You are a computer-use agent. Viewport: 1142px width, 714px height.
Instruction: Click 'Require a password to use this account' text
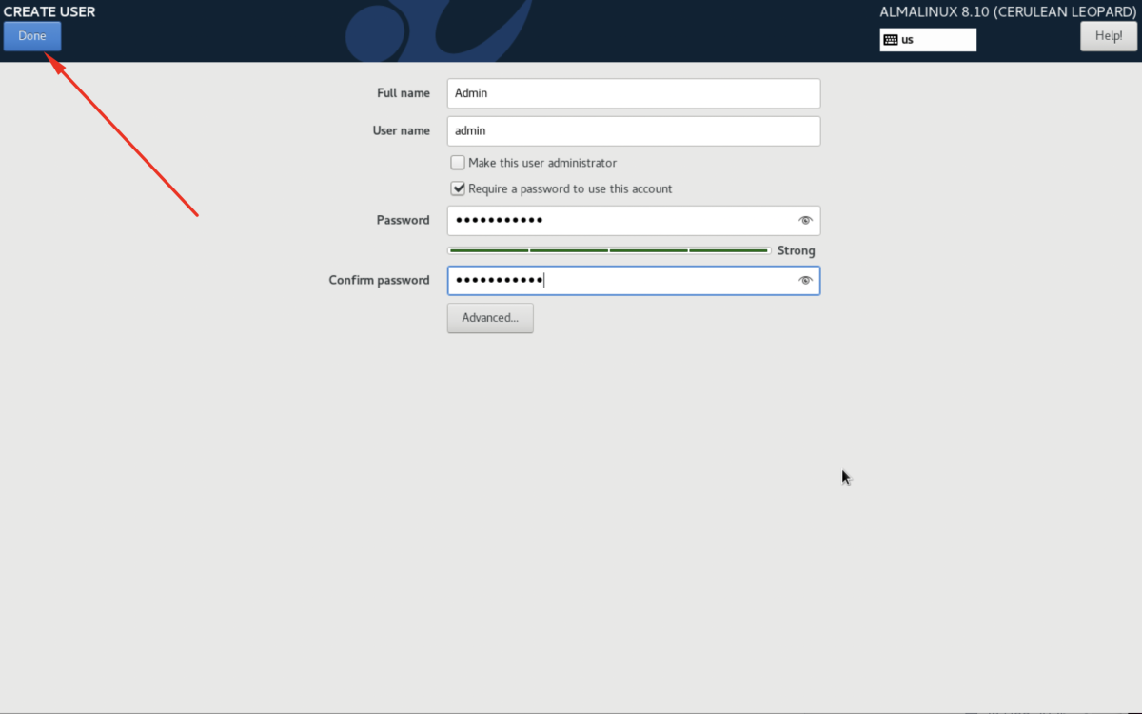pos(570,188)
